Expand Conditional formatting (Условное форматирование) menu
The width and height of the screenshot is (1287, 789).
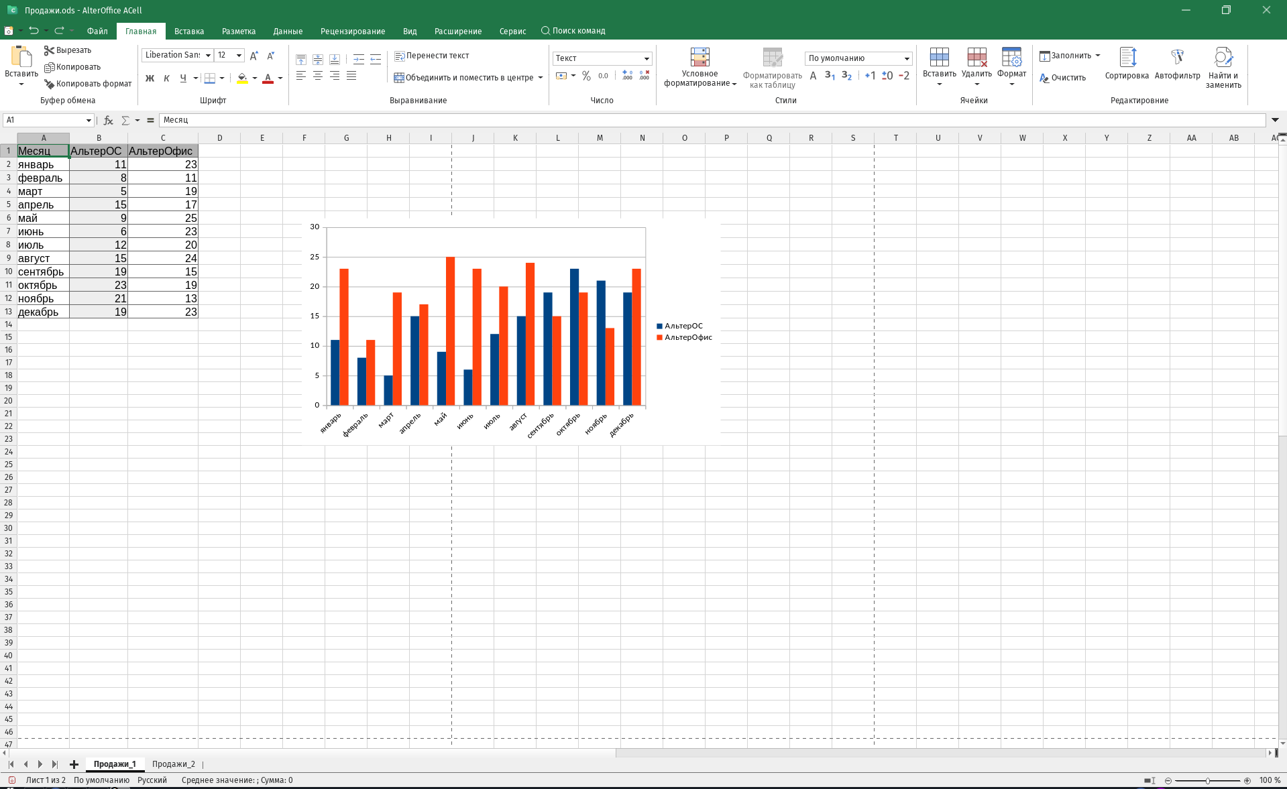tap(700, 67)
